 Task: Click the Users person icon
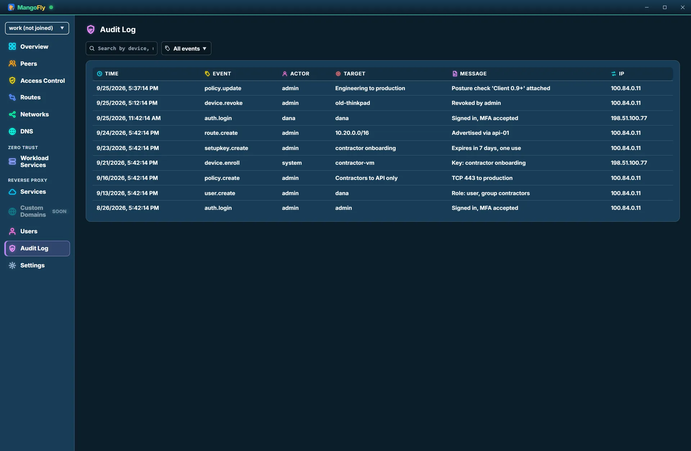click(x=12, y=231)
